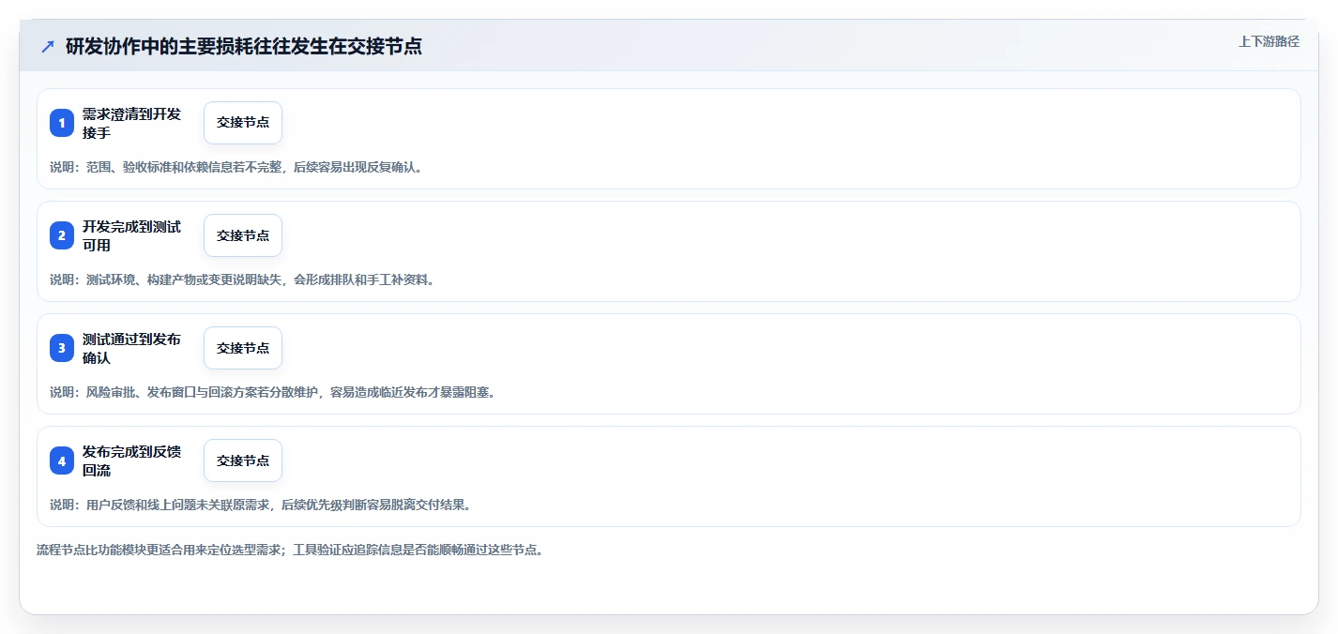Click the 上下游路径 label in header

1269,41
